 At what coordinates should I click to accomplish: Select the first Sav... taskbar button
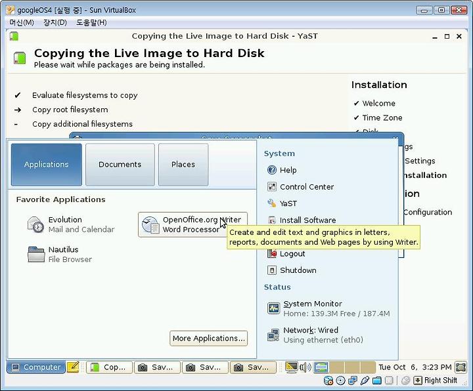(157, 367)
